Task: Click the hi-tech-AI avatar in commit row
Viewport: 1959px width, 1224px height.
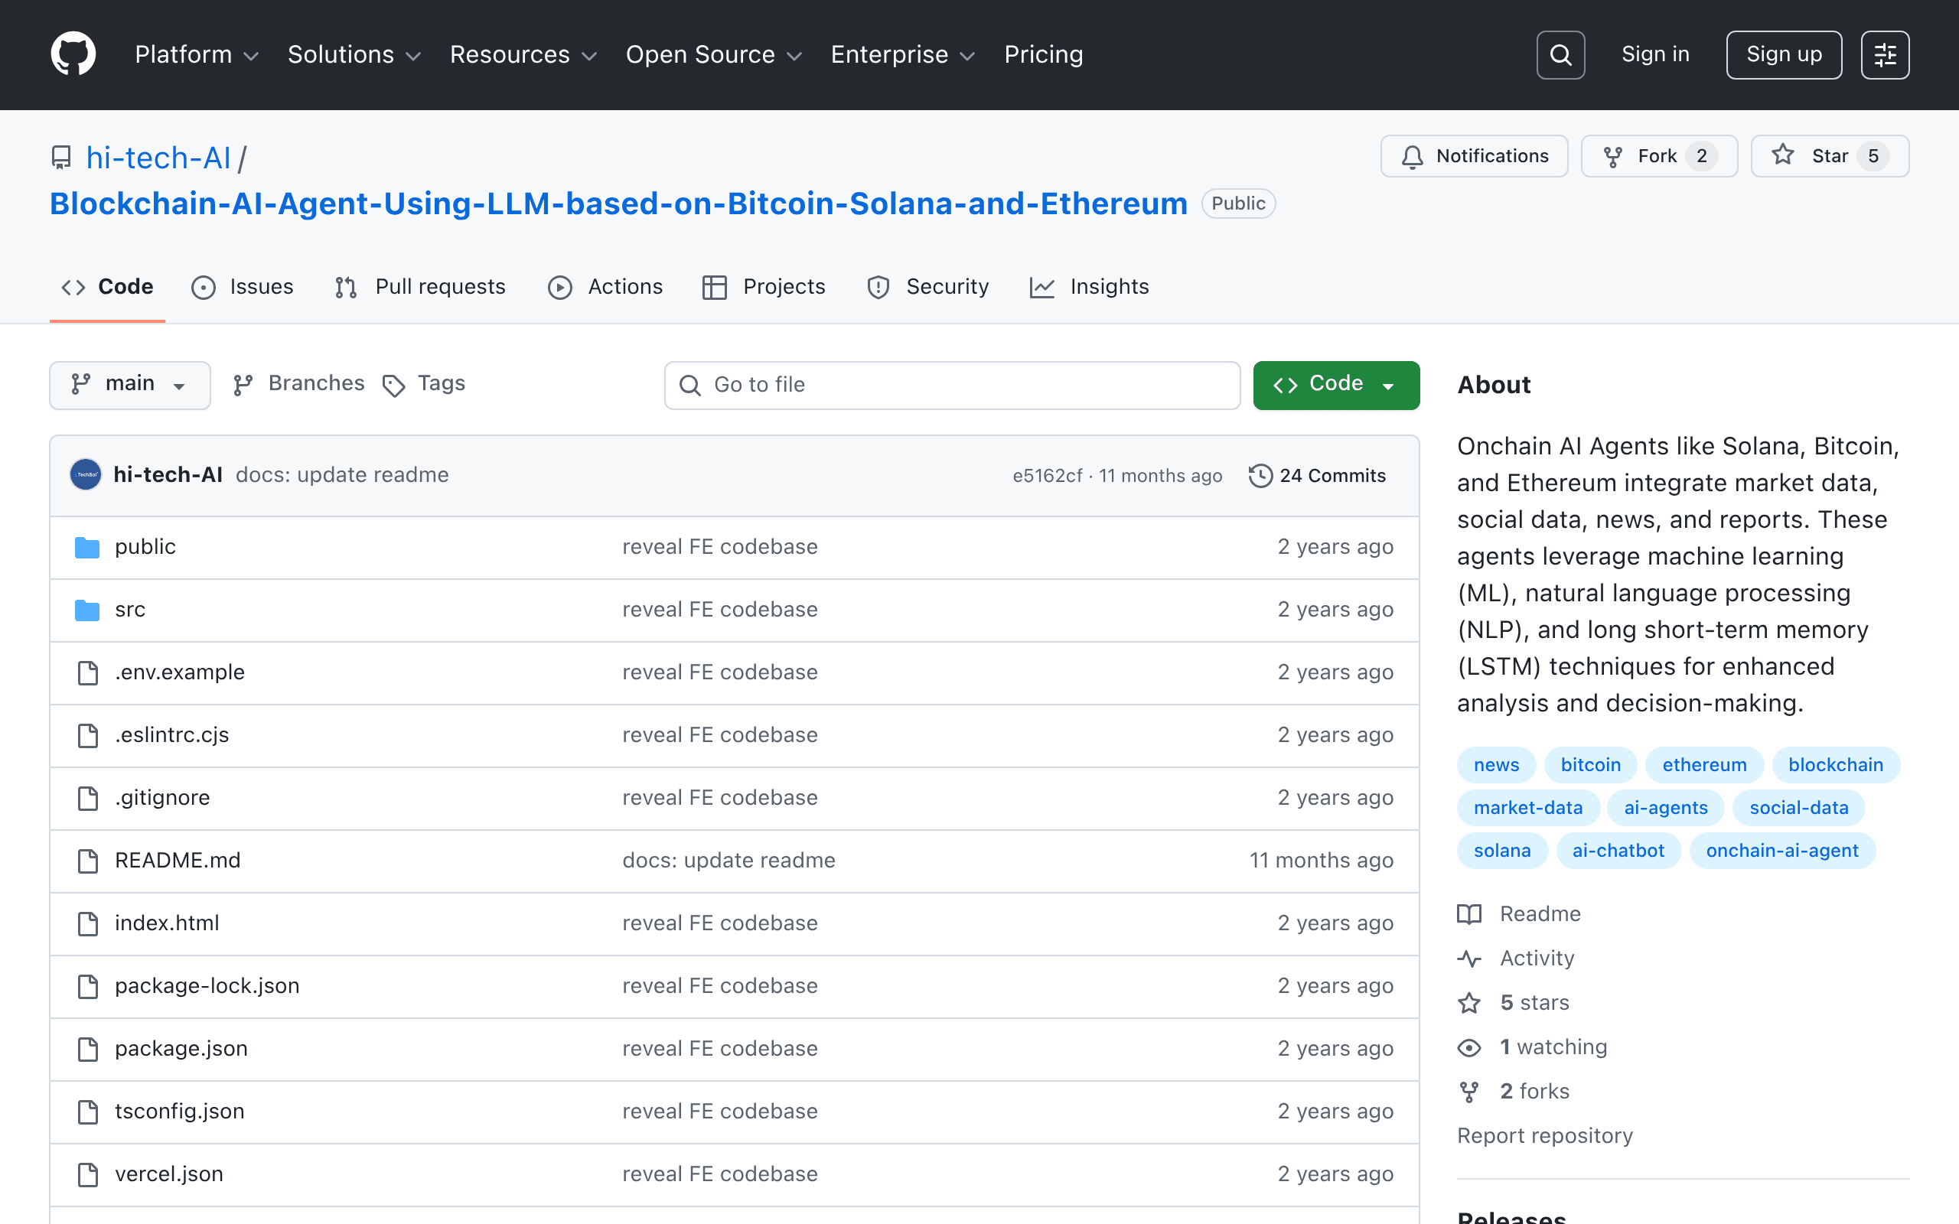Action: 86,475
